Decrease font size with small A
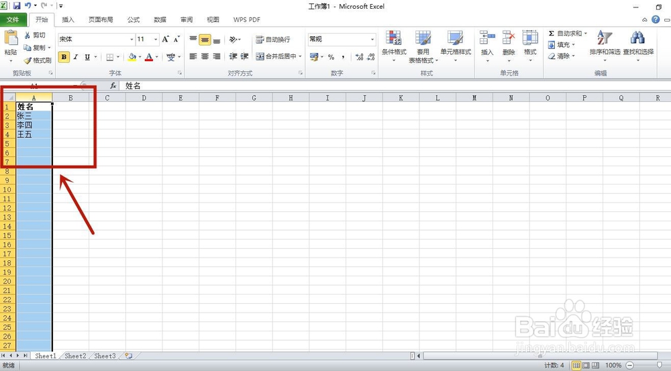Screen dimensions: 671x371 pos(176,39)
